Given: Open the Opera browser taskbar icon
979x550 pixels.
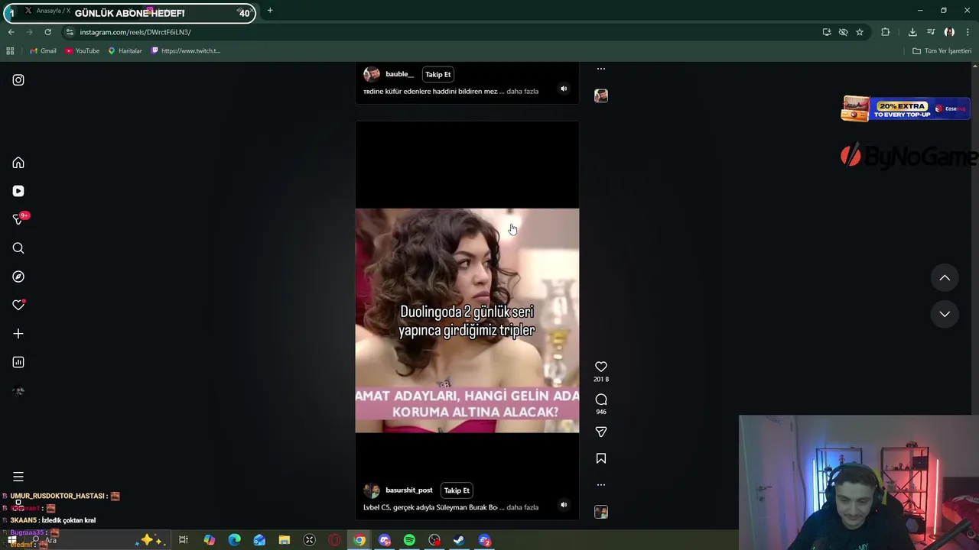Looking at the screenshot, I should point(334,540).
